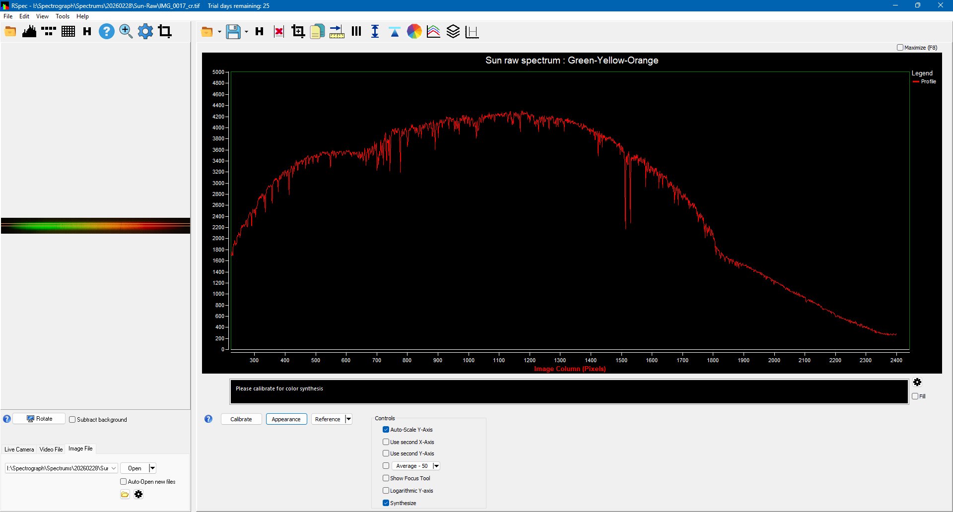
Task: Enable Subtract background checkbox
Action: (72, 420)
